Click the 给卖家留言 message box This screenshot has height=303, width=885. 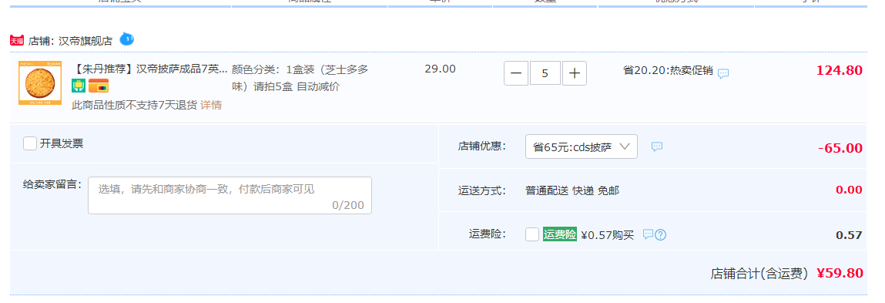230,196
